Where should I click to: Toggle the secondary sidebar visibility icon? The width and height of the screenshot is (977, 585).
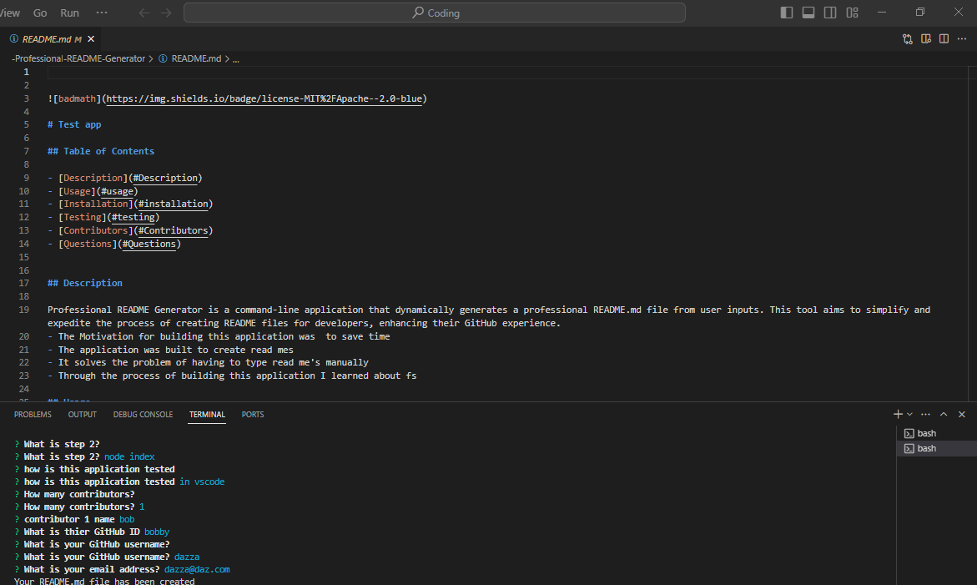828,13
